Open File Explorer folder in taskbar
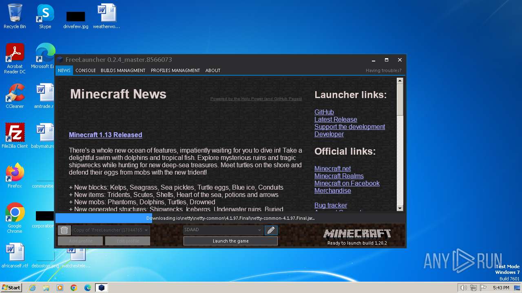 [x=46, y=288]
